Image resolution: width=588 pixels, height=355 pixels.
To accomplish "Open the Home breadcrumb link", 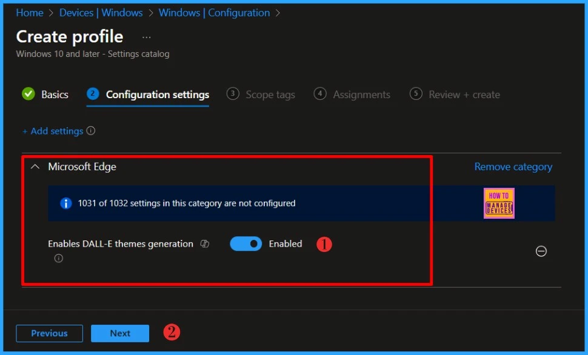I will (30, 13).
